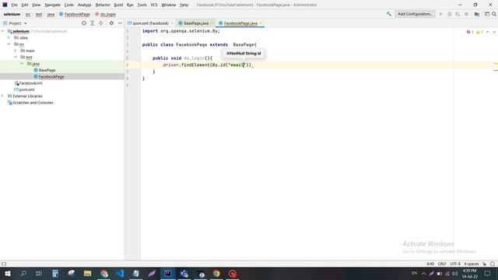Collapse the test folder
Viewport: 498px width, 280px height.
click(16, 57)
